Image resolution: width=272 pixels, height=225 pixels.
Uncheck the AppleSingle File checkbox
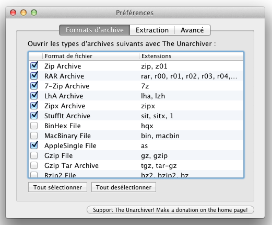click(34, 145)
